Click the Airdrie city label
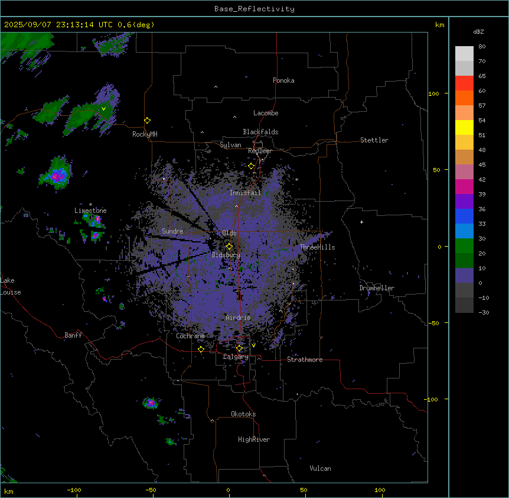 pos(238,318)
